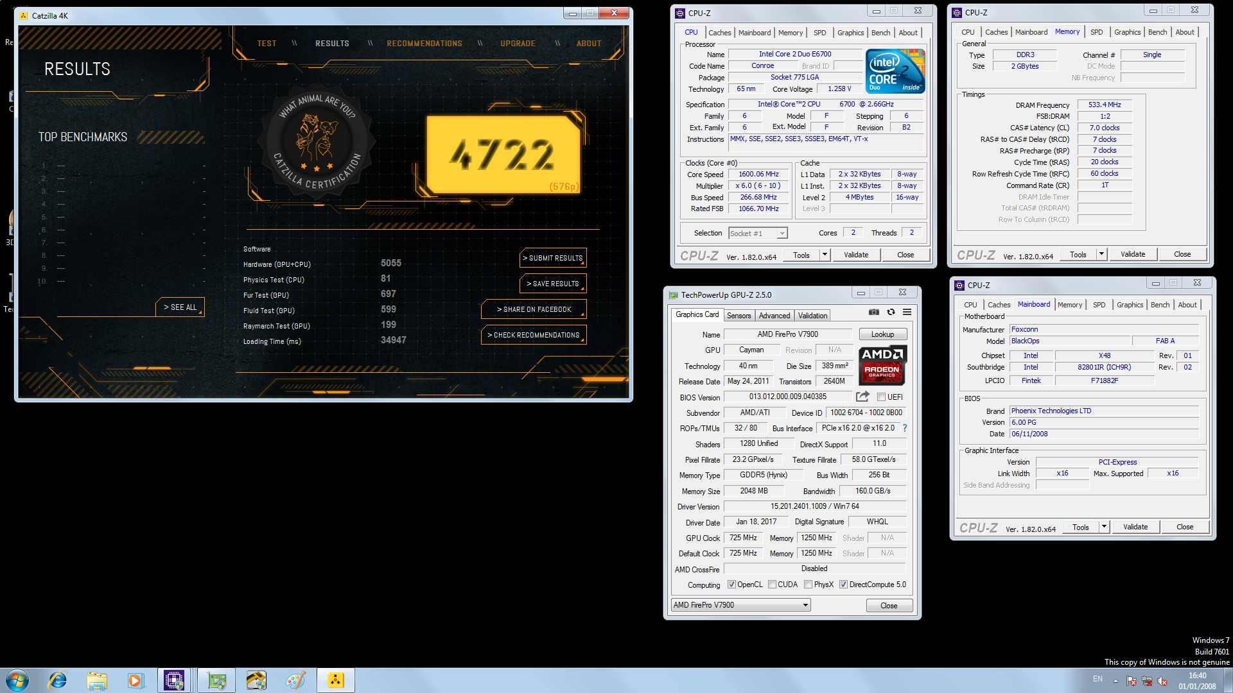This screenshot has height=693, width=1233.
Task: Toggle the PhysX checkbox
Action: (x=809, y=585)
